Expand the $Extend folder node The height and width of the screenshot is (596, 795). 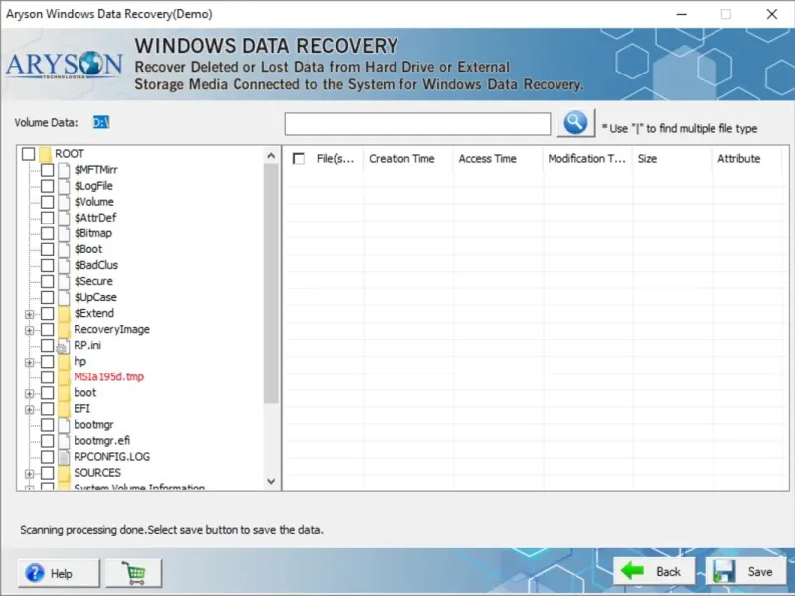(30, 314)
